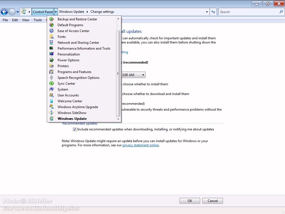
Task: Expand the arrow before Control Panel breadcrumb
Action: pyautogui.click(x=29, y=12)
